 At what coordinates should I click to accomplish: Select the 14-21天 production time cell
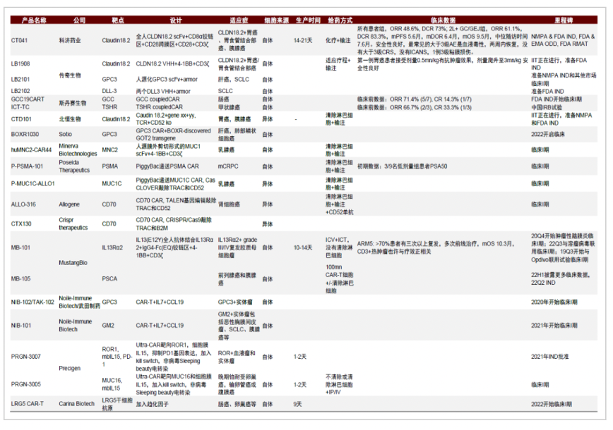pos(303,40)
